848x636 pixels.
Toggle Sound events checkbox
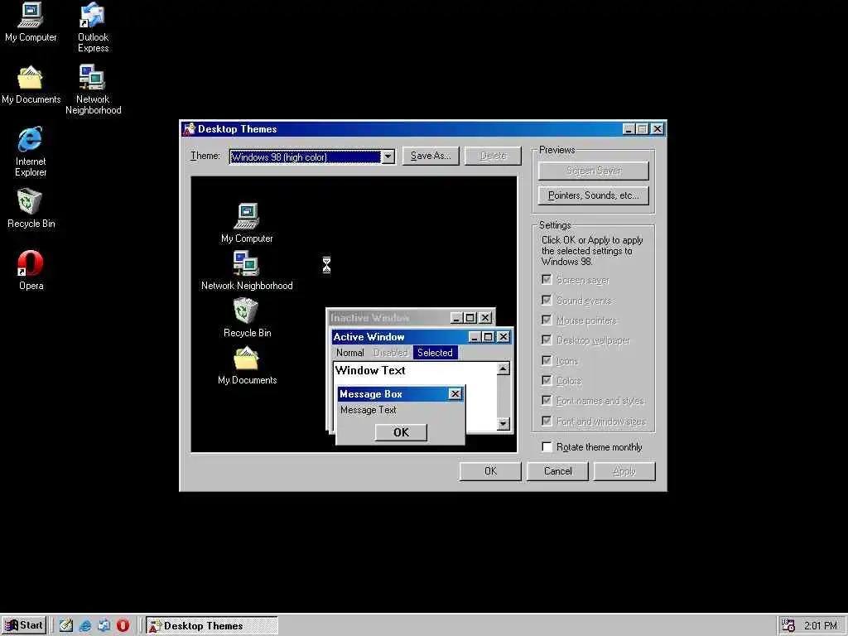(x=547, y=300)
